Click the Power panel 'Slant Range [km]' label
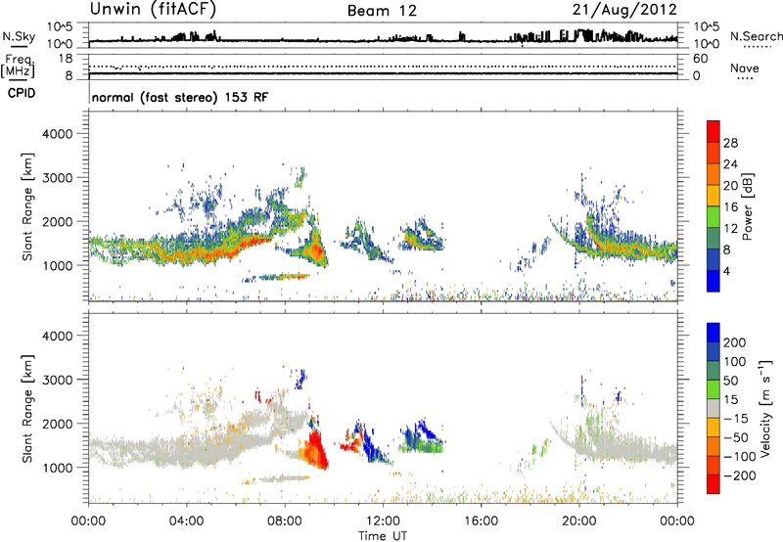 coord(27,206)
